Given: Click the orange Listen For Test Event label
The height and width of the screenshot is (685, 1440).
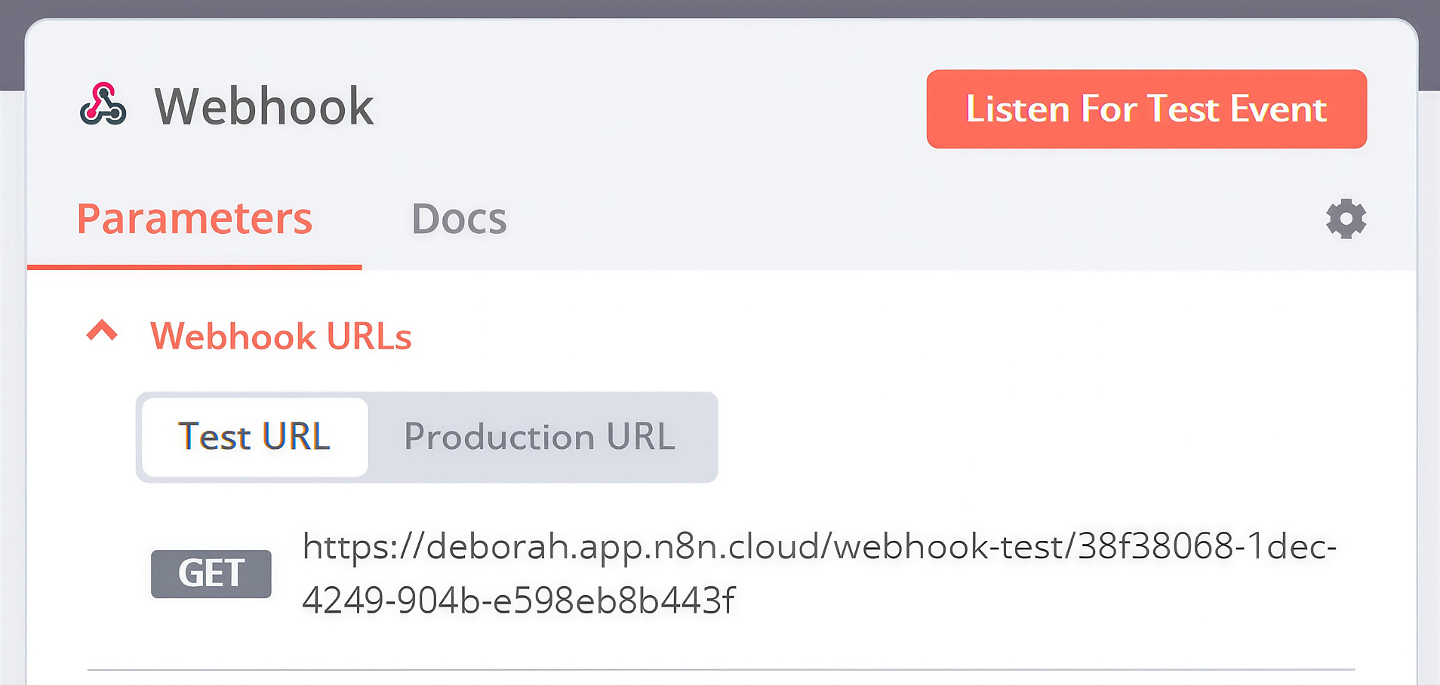Looking at the screenshot, I should (1146, 109).
